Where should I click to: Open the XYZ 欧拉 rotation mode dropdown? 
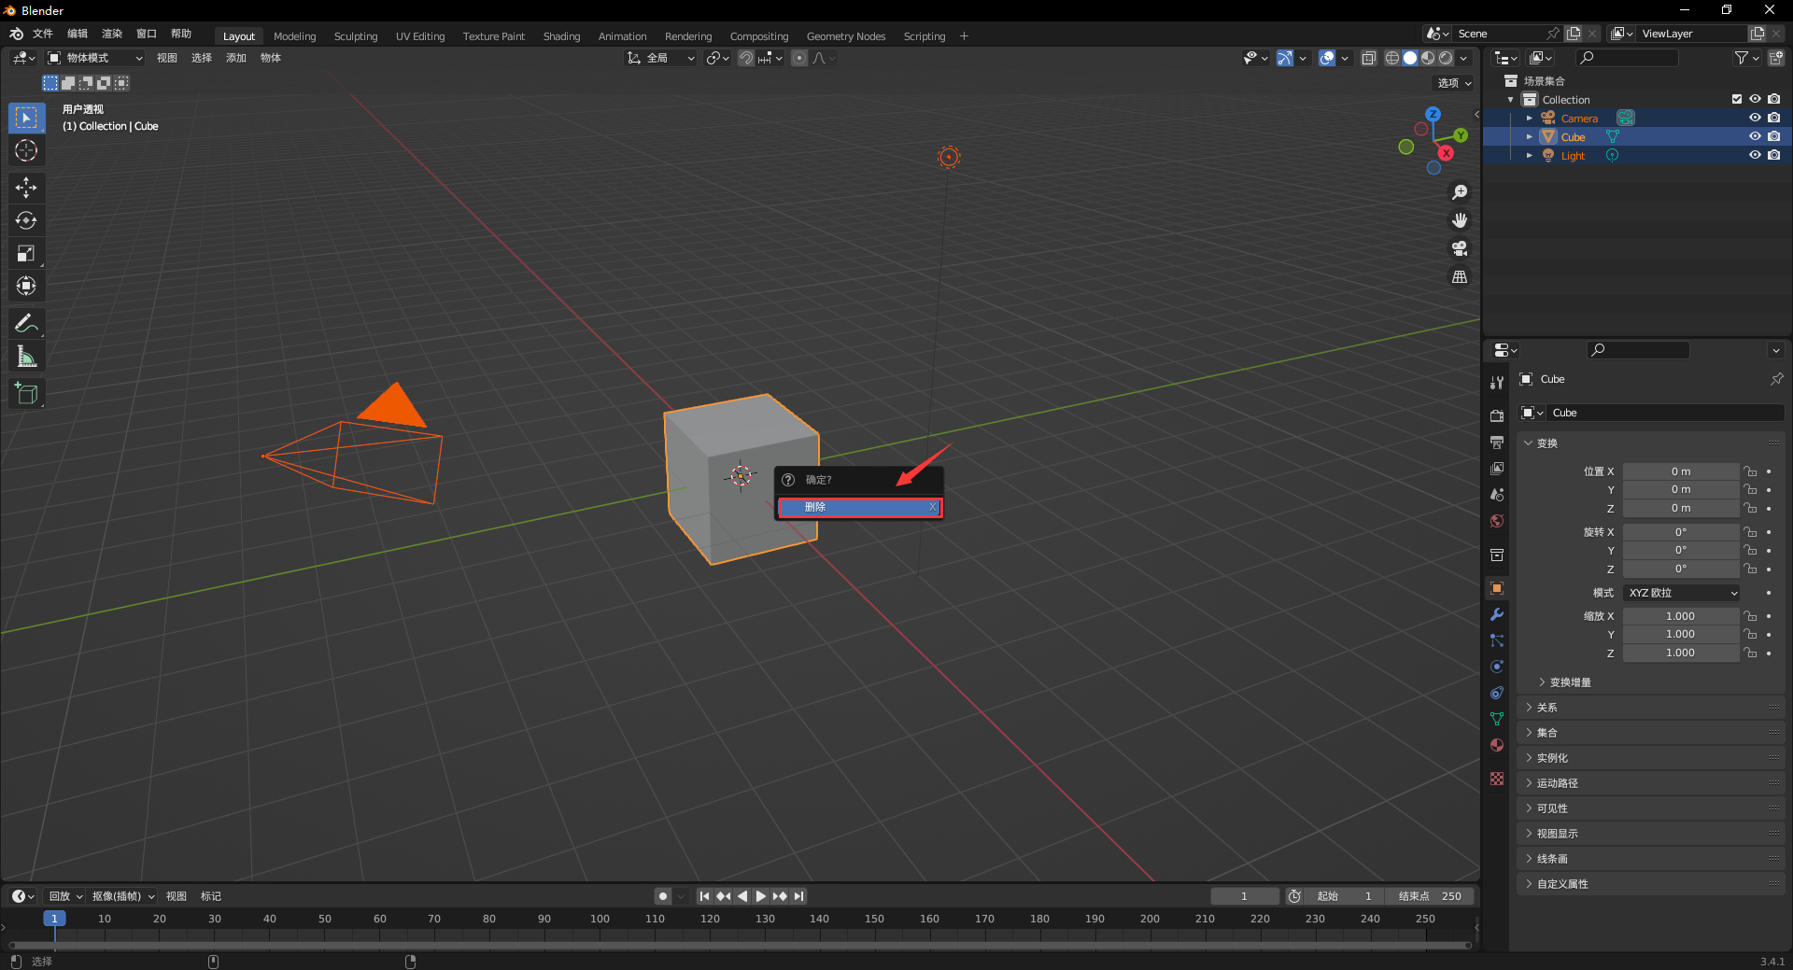pyautogui.click(x=1682, y=593)
